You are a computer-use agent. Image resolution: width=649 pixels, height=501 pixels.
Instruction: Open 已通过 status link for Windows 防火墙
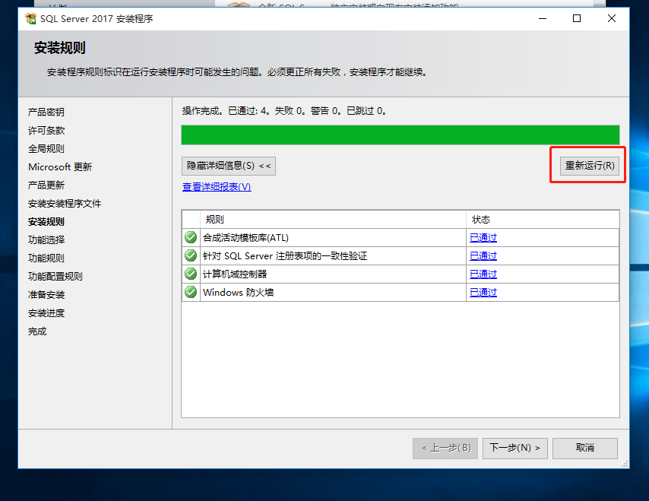coord(483,293)
